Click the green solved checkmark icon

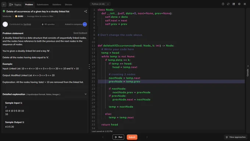4,11
